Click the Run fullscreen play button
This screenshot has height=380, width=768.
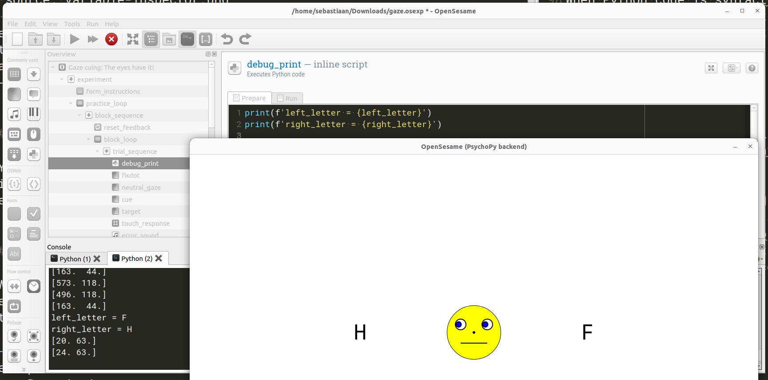click(x=75, y=40)
